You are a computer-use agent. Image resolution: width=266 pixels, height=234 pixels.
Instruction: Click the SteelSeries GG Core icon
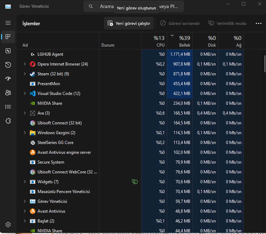click(32, 143)
